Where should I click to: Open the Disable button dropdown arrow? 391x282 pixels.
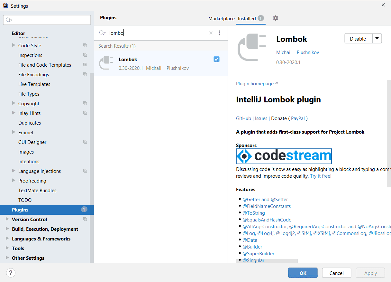(x=377, y=39)
